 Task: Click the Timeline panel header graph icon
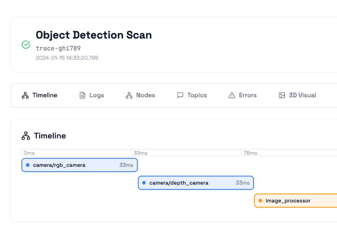(26, 136)
